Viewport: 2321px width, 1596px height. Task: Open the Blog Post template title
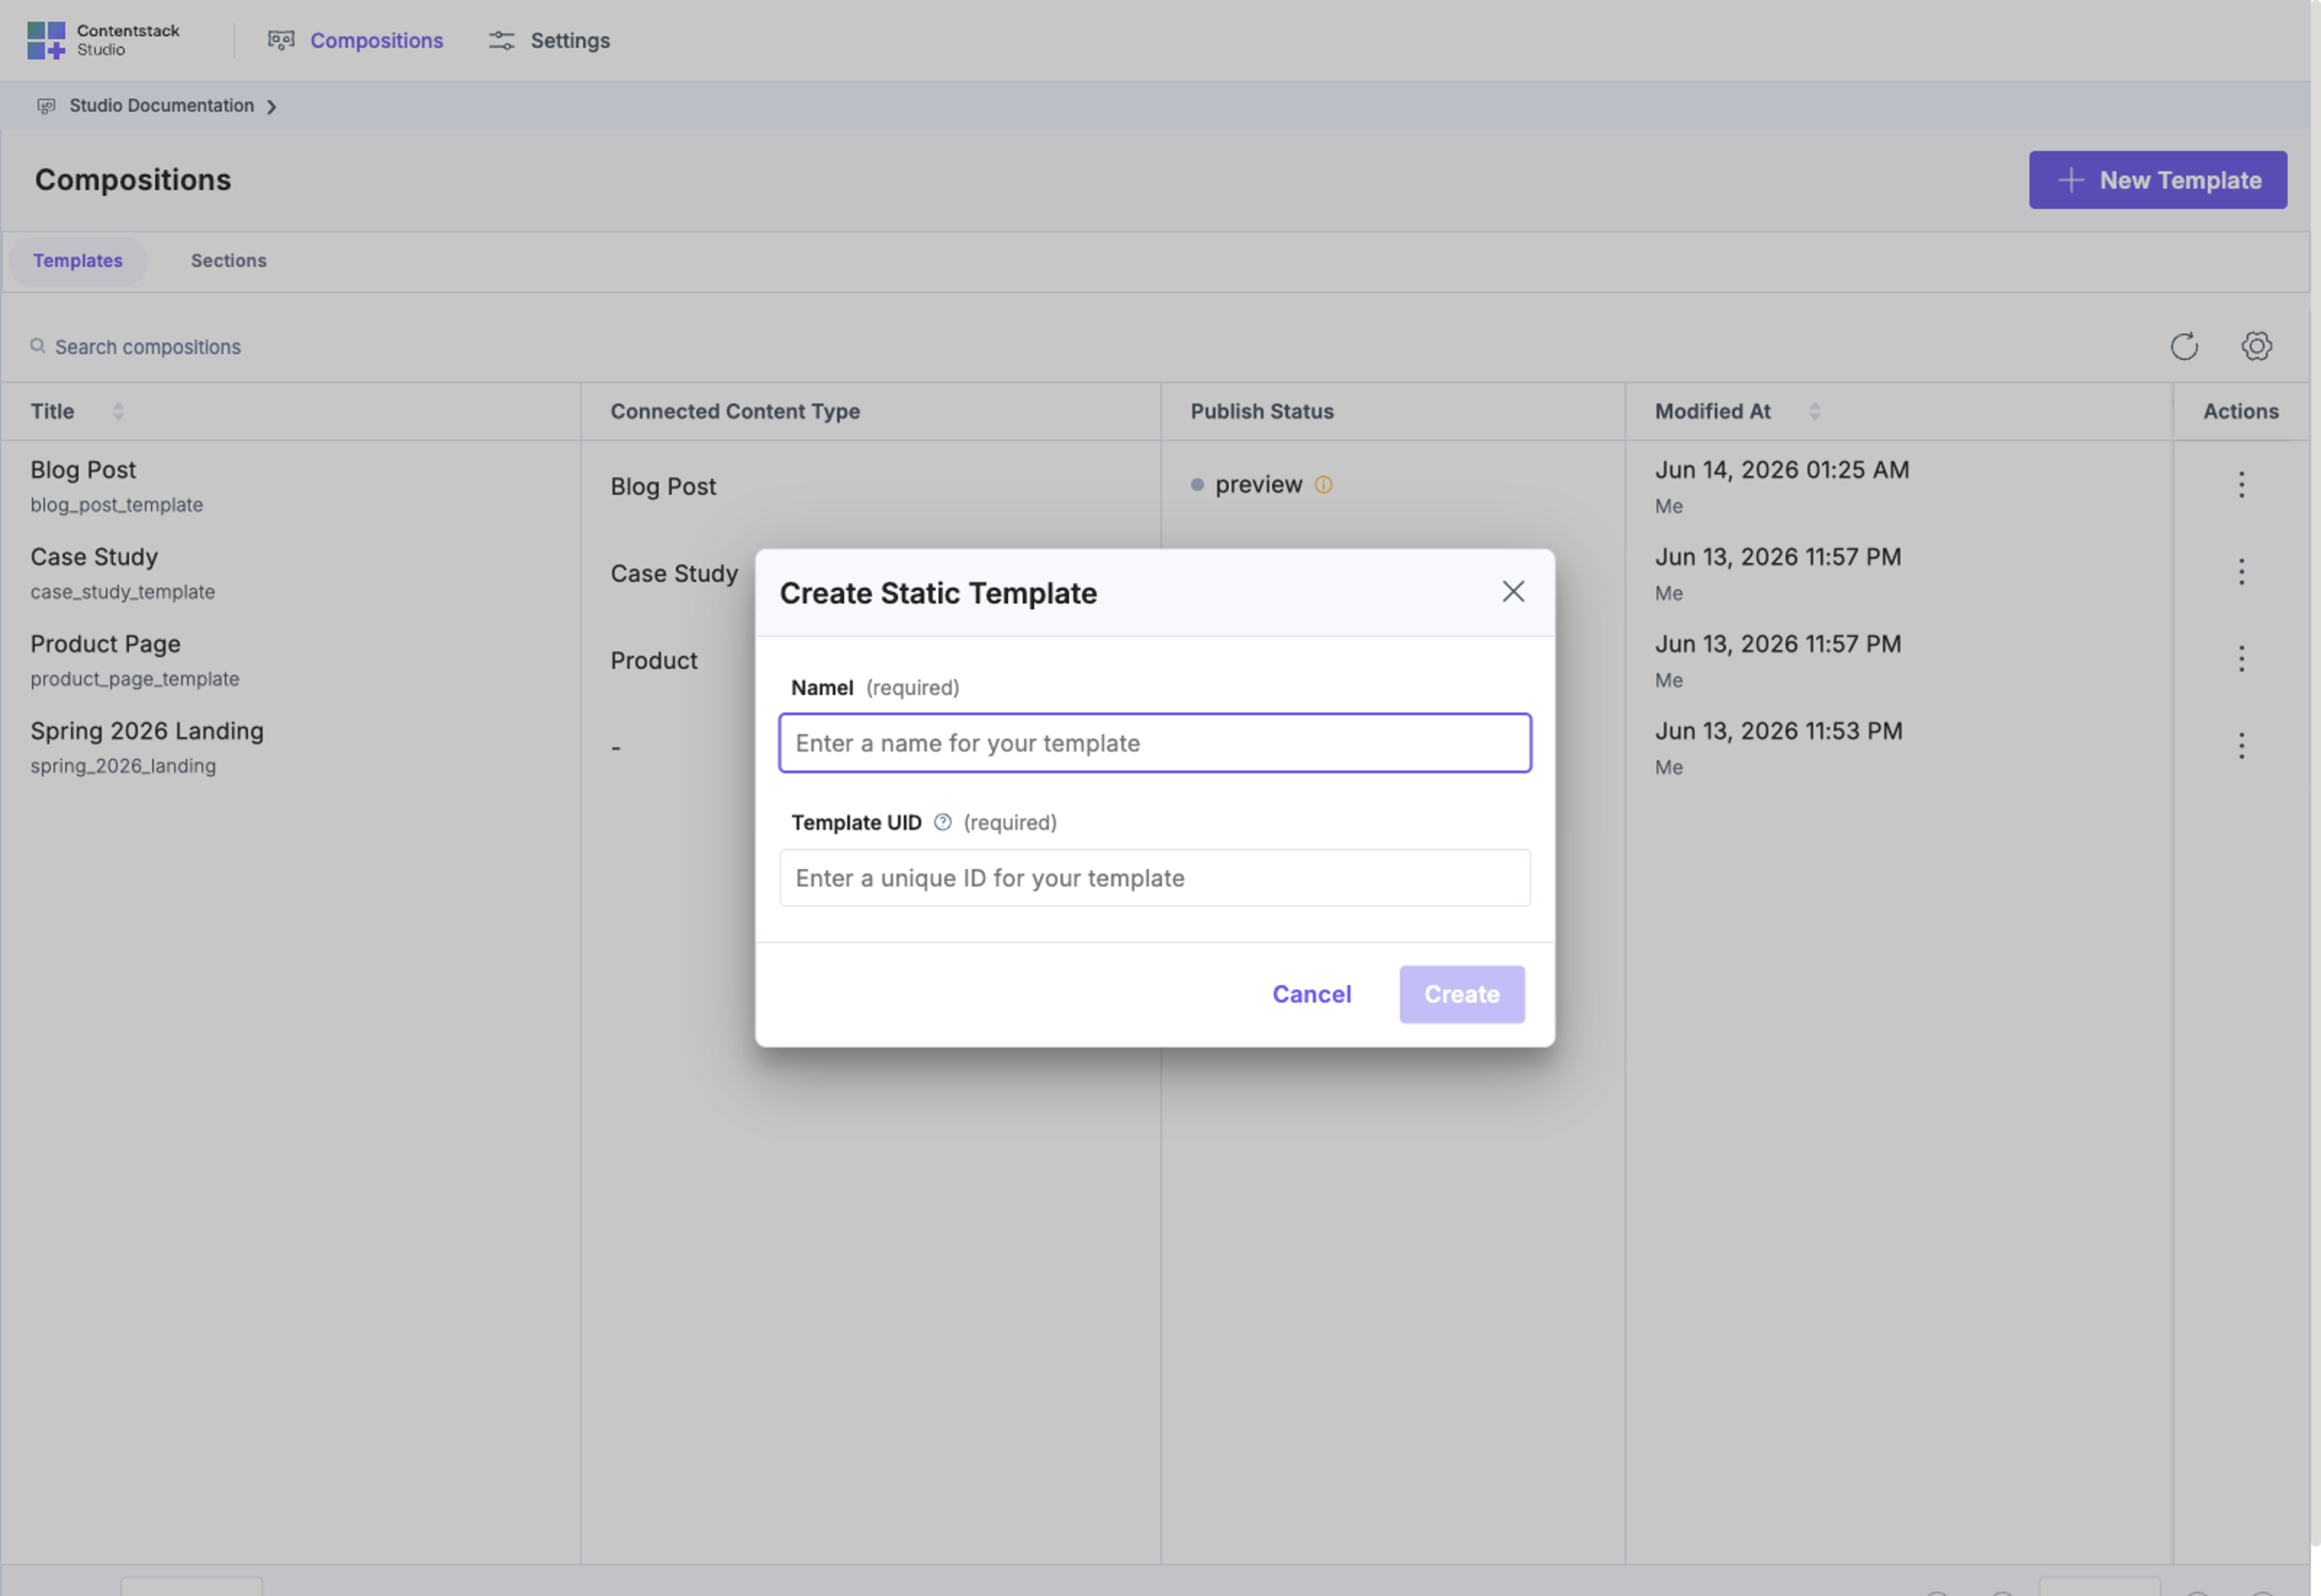tap(83, 469)
